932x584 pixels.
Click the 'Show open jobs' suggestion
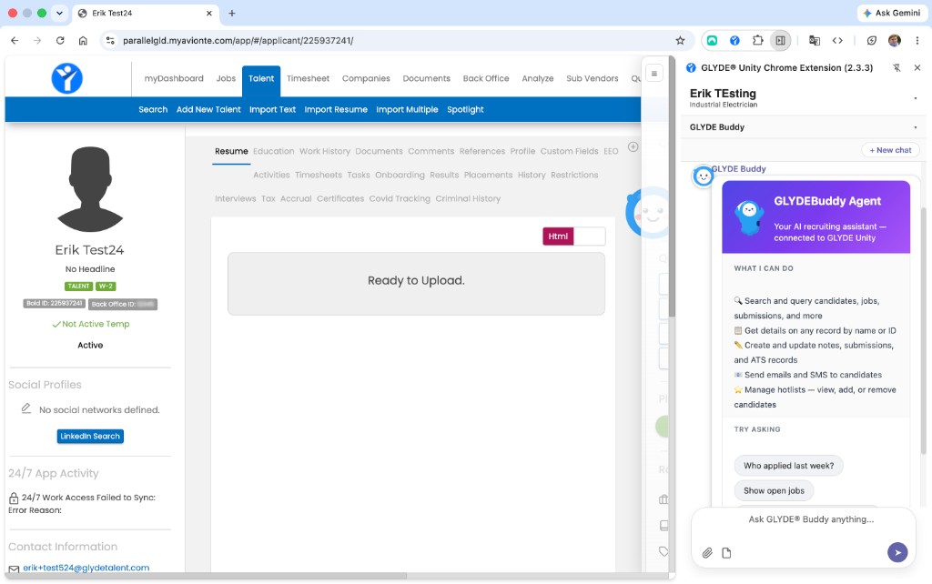pos(774,490)
